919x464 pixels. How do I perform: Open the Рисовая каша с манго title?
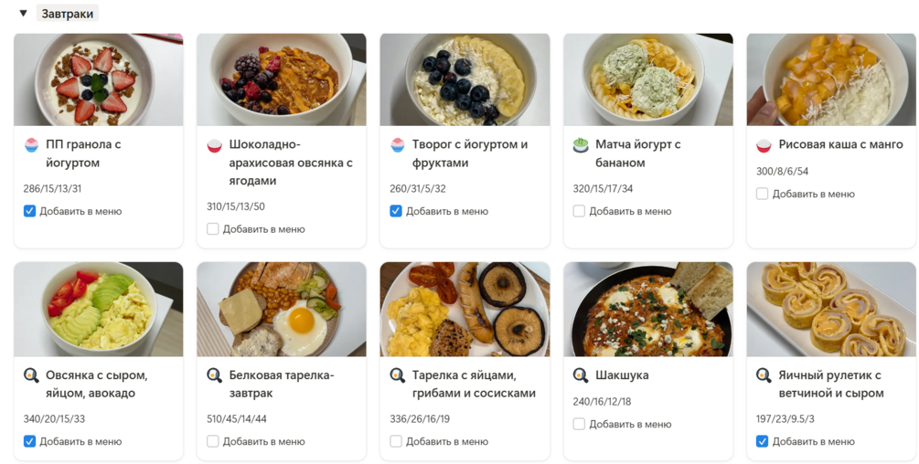tap(840, 144)
